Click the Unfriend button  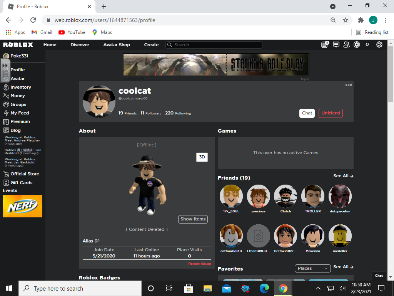click(330, 113)
